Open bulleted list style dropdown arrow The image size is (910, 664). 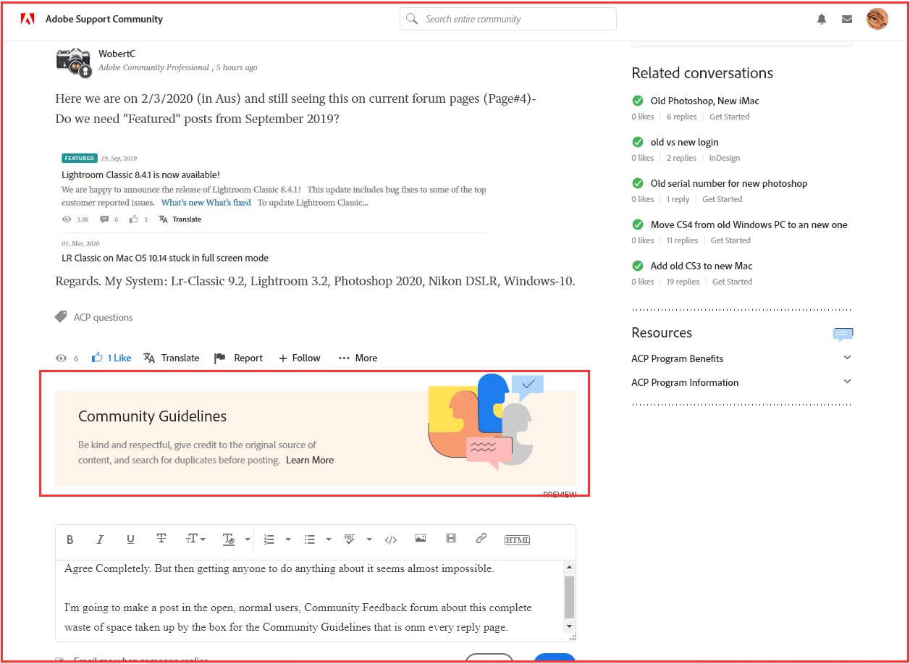coord(329,539)
